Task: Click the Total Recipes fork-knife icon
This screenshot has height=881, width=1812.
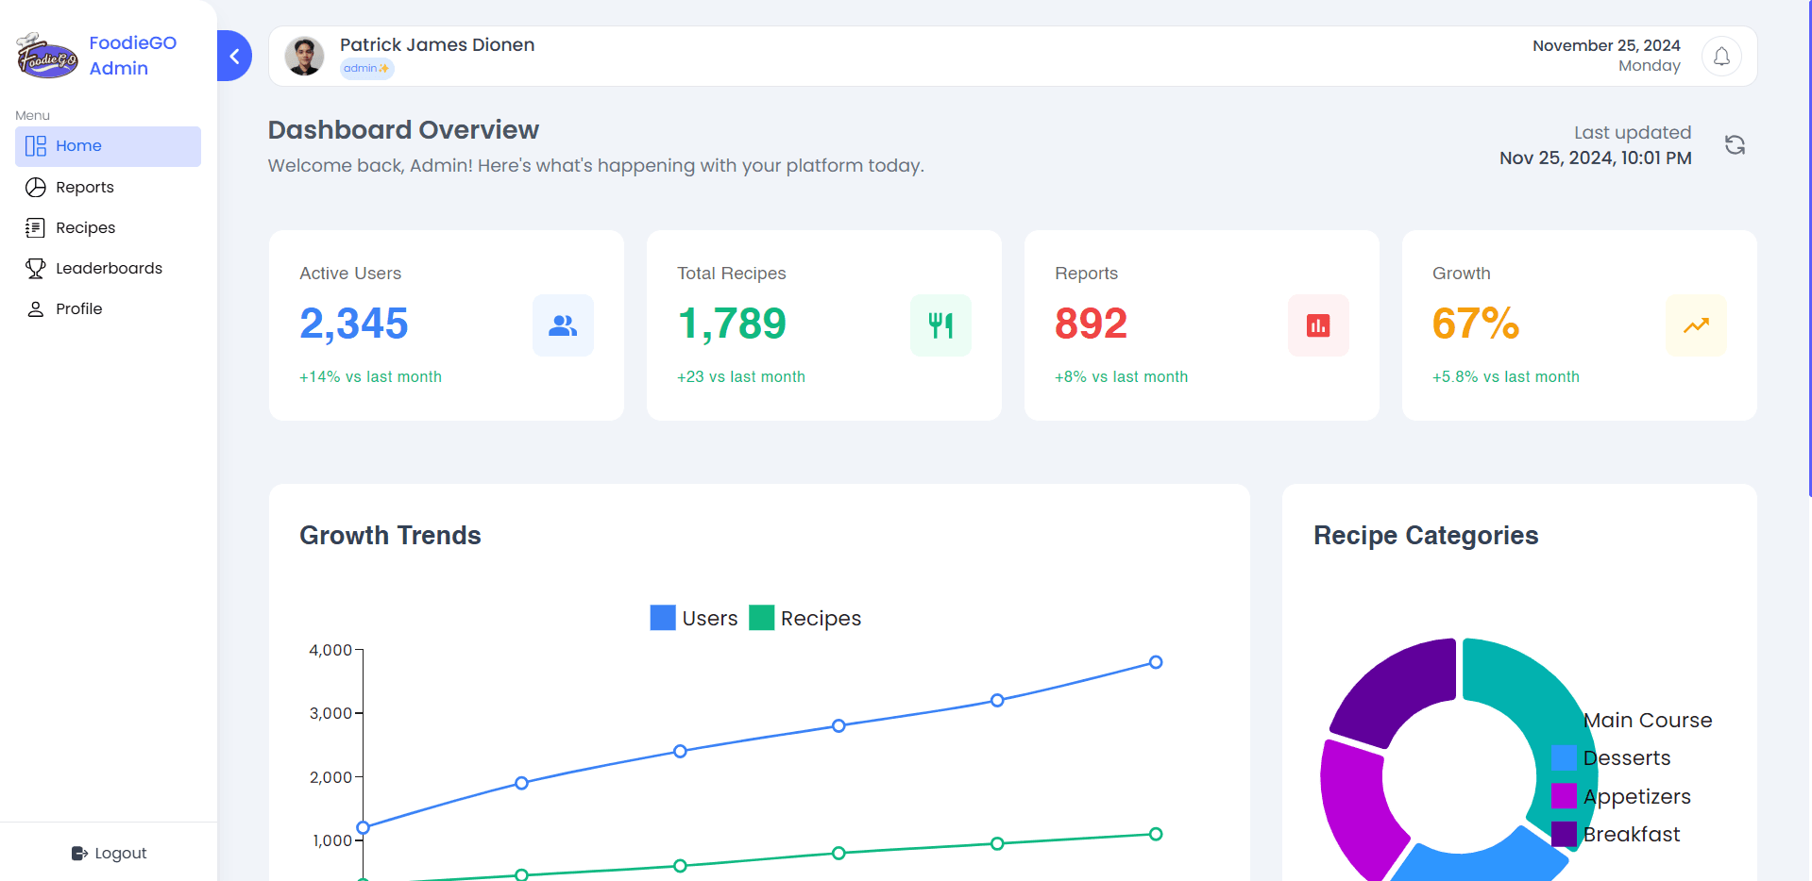Action: 940,325
